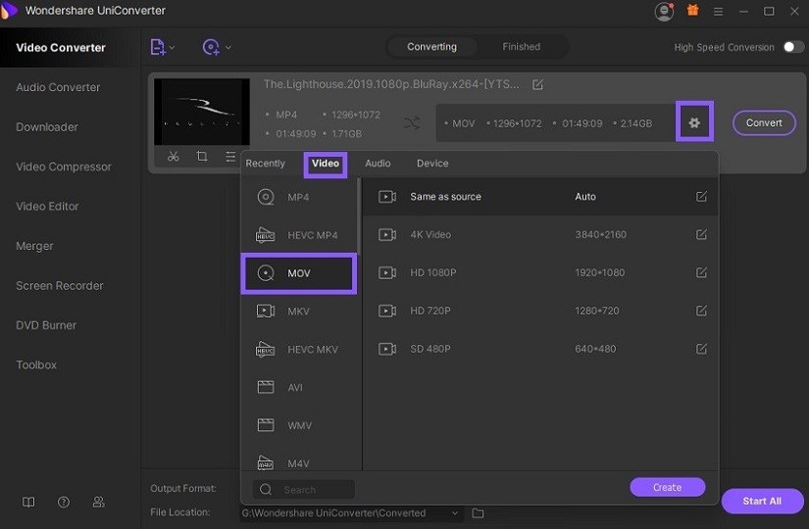809x529 pixels.
Task: Edit the 4K Video preset
Action: pos(701,234)
